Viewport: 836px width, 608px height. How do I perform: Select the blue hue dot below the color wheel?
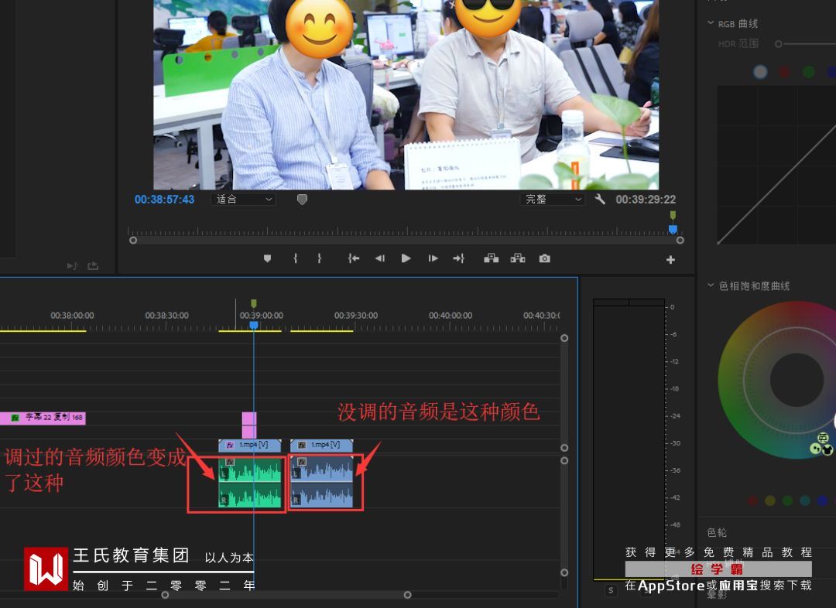click(x=822, y=500)
